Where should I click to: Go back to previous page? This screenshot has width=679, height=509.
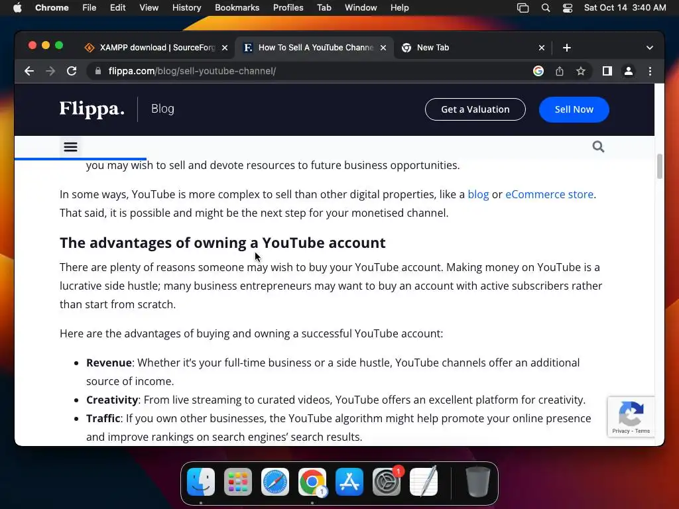click(29, 71)
